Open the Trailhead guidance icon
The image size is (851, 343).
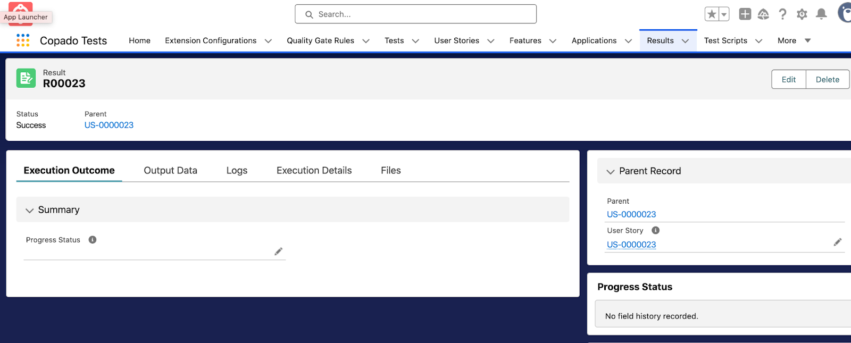[763, 14]
